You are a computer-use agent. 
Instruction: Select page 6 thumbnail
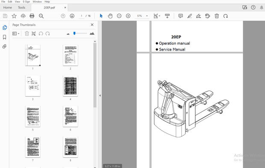[x=71, y=117]
